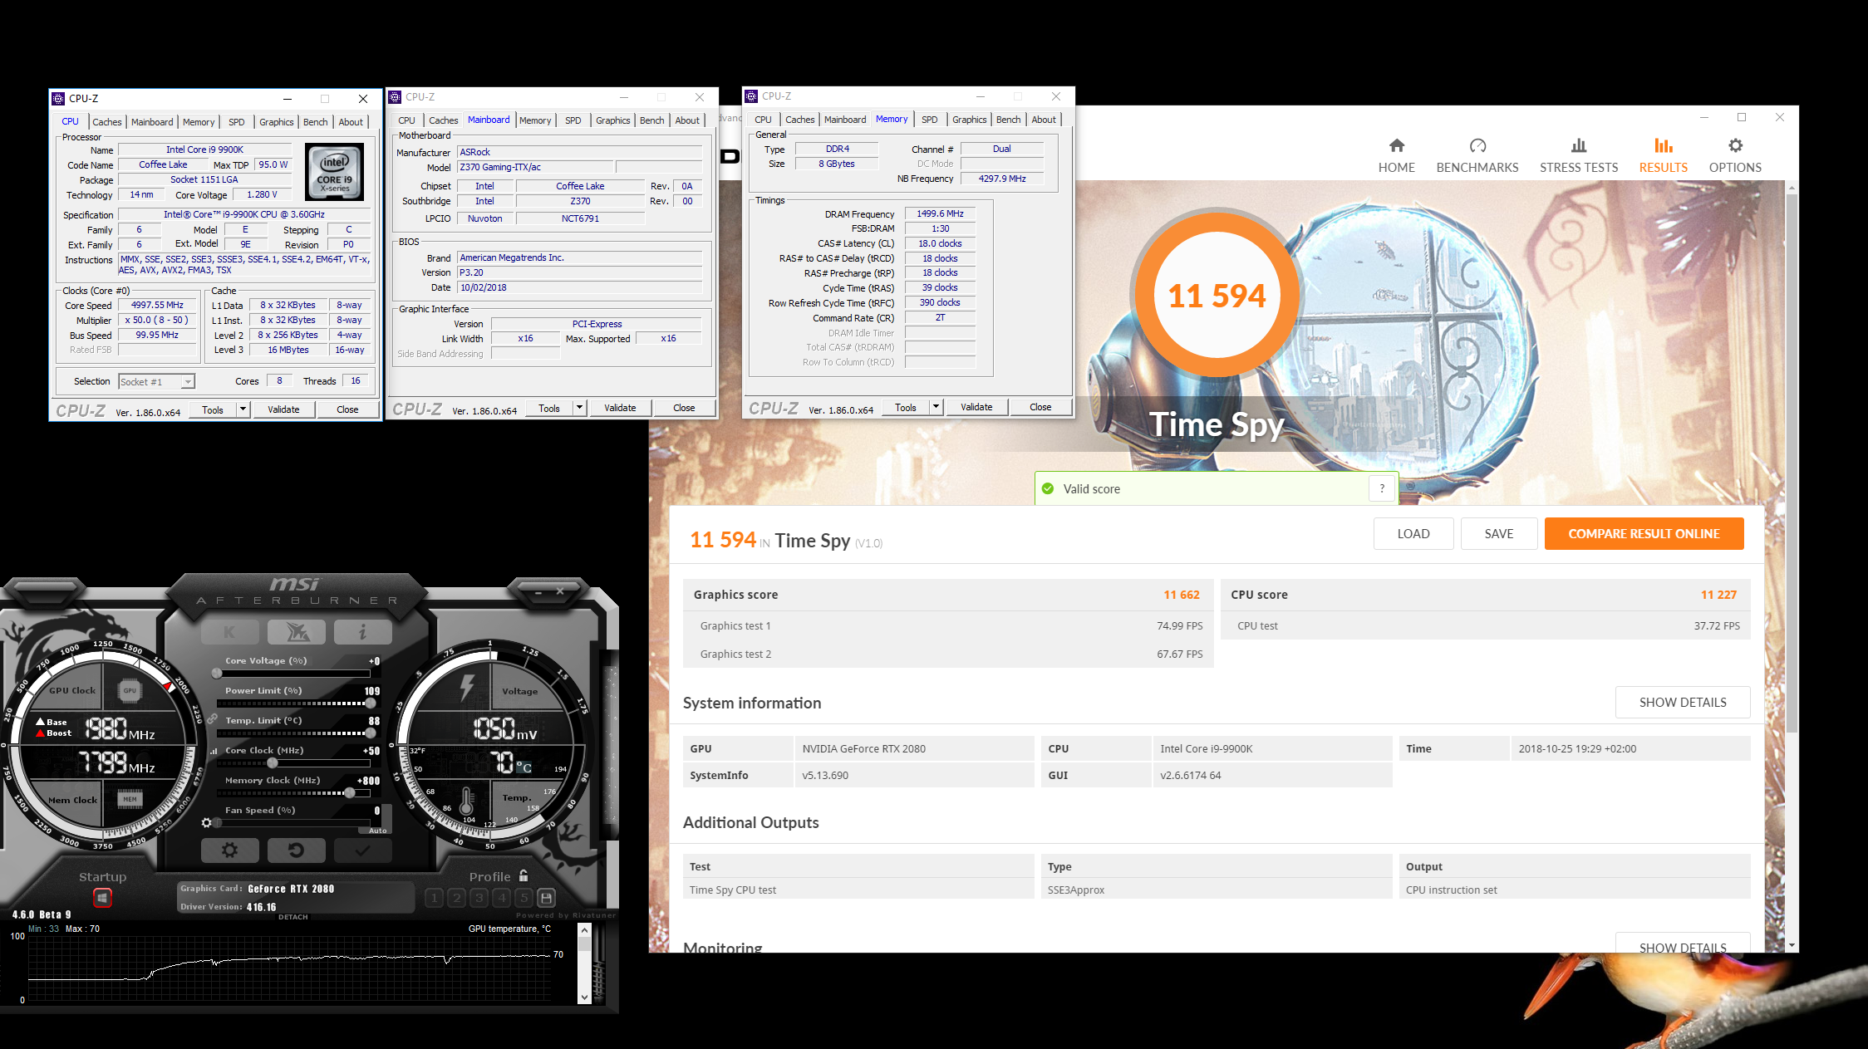Viewport: 1868px width, 1049px height.
Task: Save current Afterburner profile with floppy icon
Action: coord(546,898)
